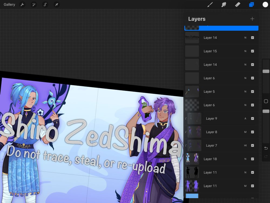Hide Layer 15 using its checkbox

pyautogui.click(x=252, y=51)
